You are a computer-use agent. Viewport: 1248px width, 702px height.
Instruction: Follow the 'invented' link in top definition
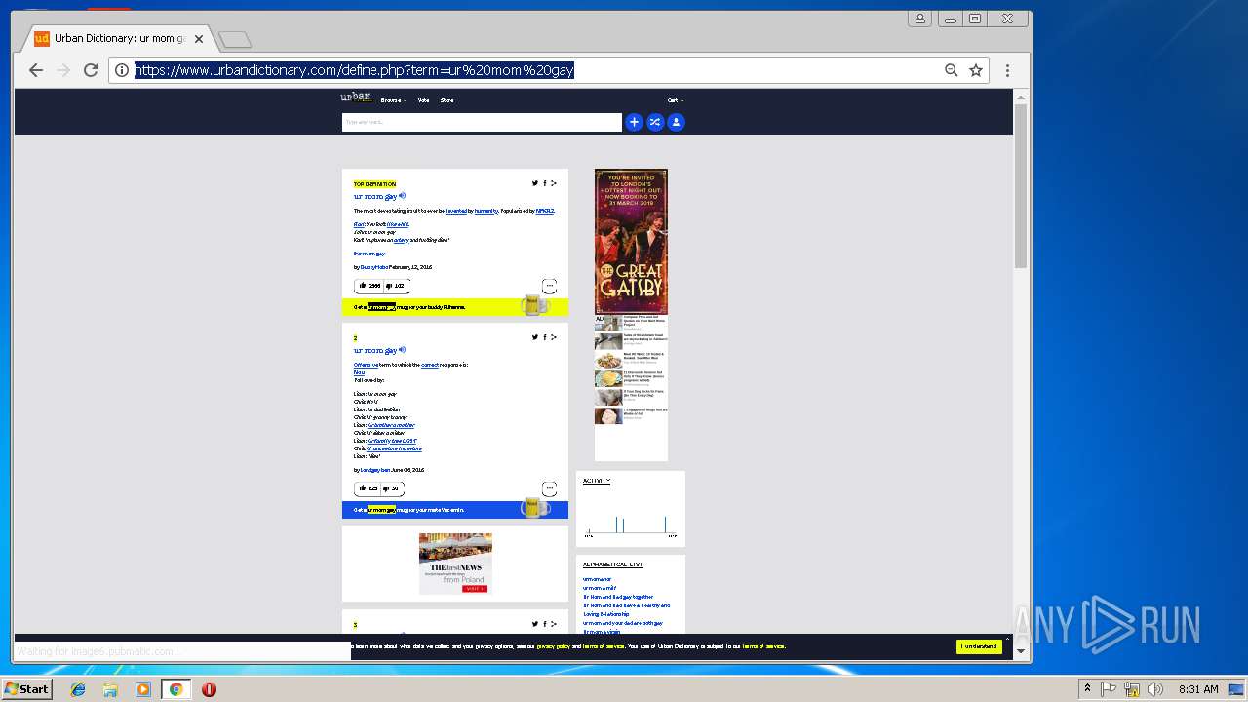coord(458,211)
